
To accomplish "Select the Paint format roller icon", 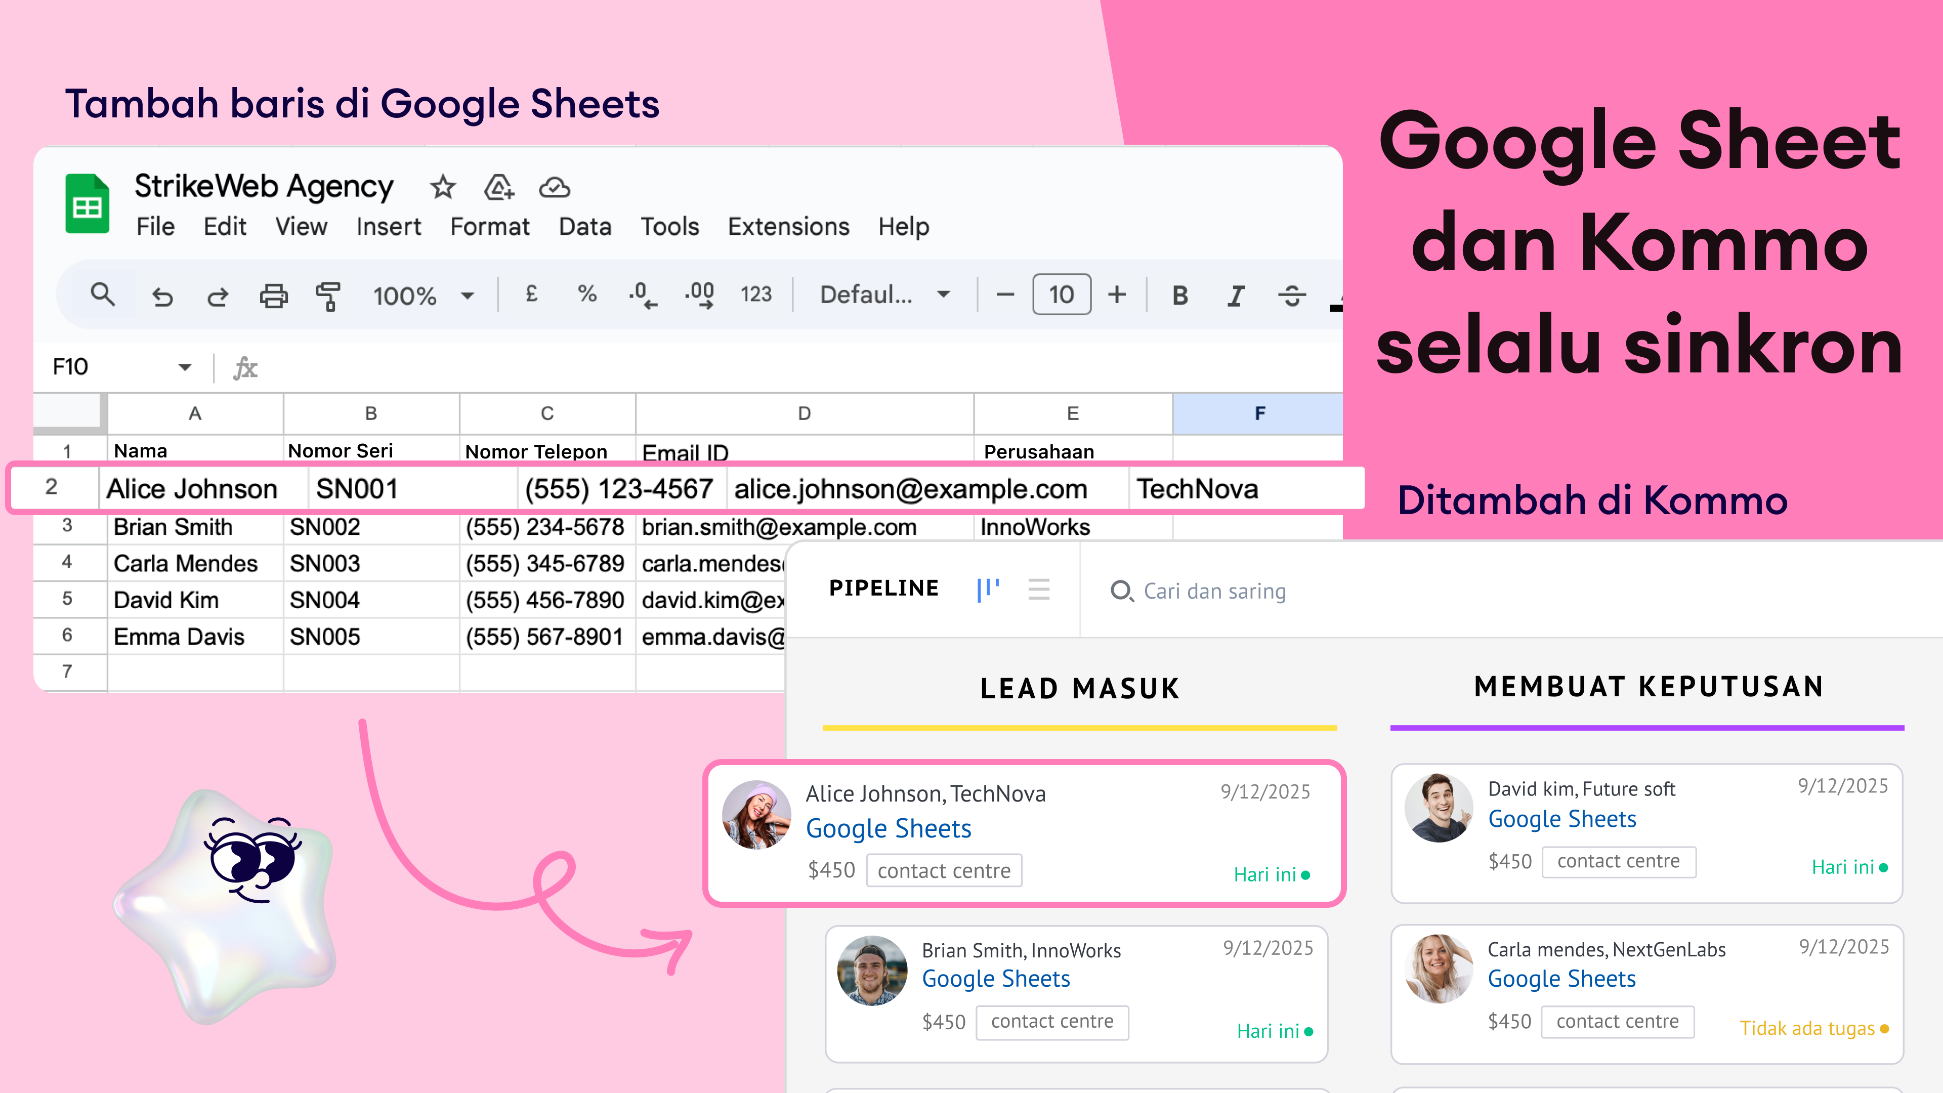I will pos(328,296).
